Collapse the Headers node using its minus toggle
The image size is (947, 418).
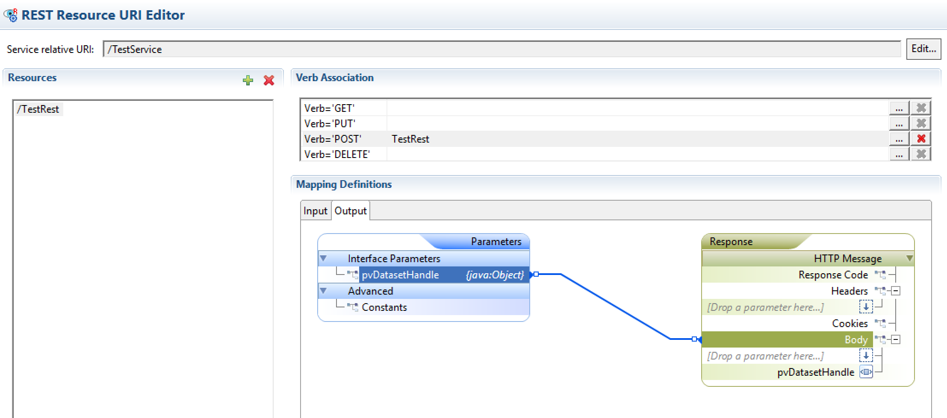(896, 290)
